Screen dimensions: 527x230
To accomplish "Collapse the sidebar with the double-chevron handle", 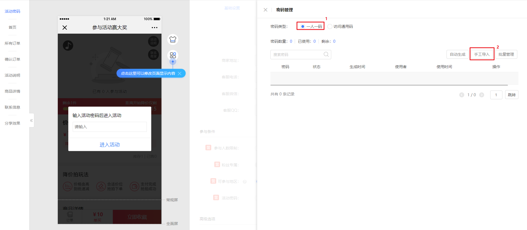I will 32,120.
